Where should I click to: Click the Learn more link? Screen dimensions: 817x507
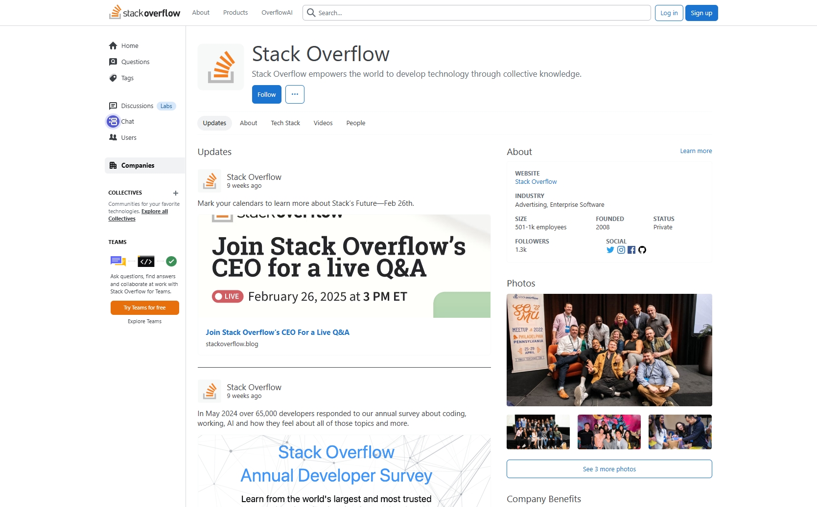[696, 151]
